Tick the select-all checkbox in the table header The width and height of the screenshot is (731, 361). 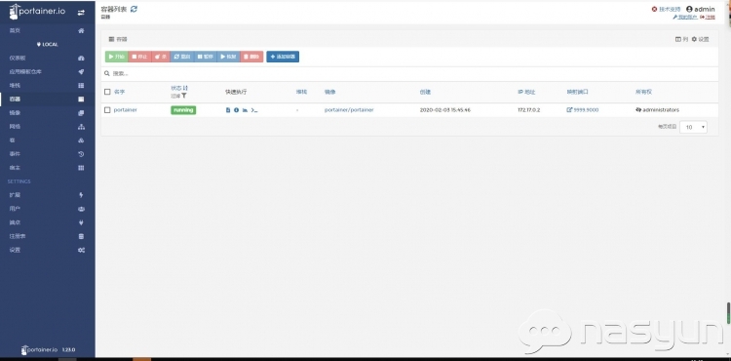coord(107,92)
